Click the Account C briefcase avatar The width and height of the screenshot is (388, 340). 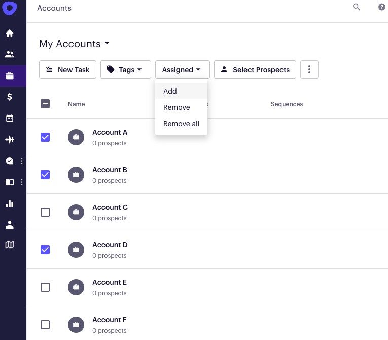[76, 212]
